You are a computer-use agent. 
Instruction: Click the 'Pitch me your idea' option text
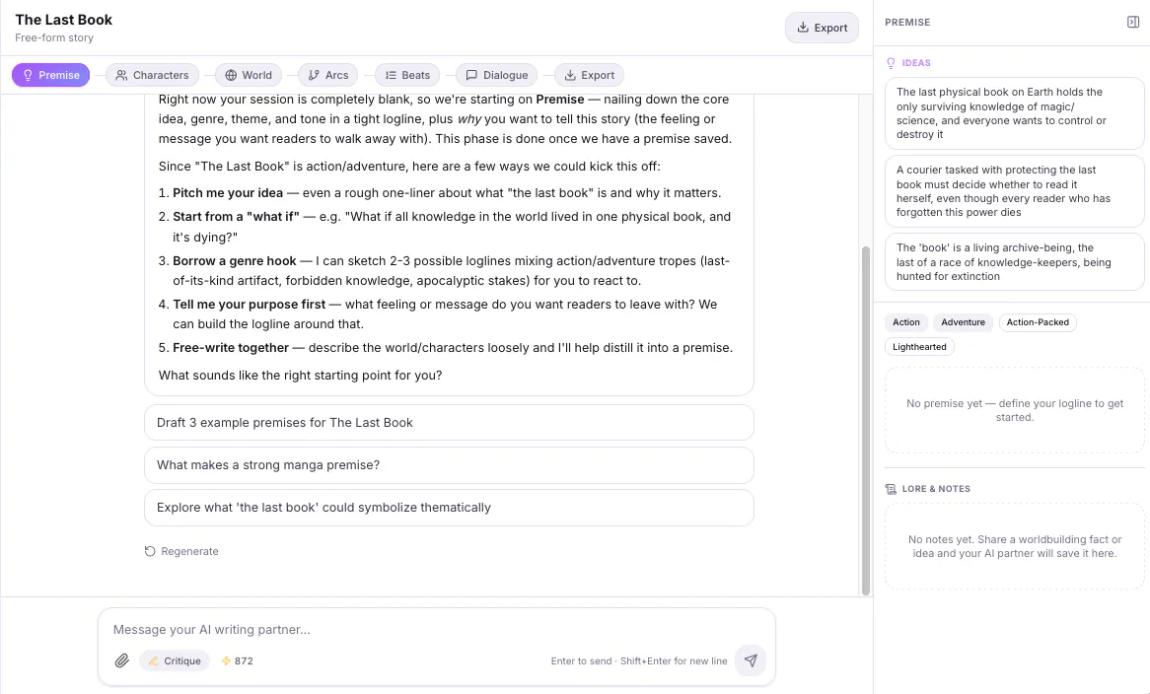(228, 193)
